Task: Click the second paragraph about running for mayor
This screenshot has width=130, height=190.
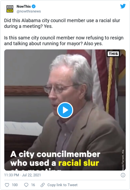Action: (x=64, y=41)
